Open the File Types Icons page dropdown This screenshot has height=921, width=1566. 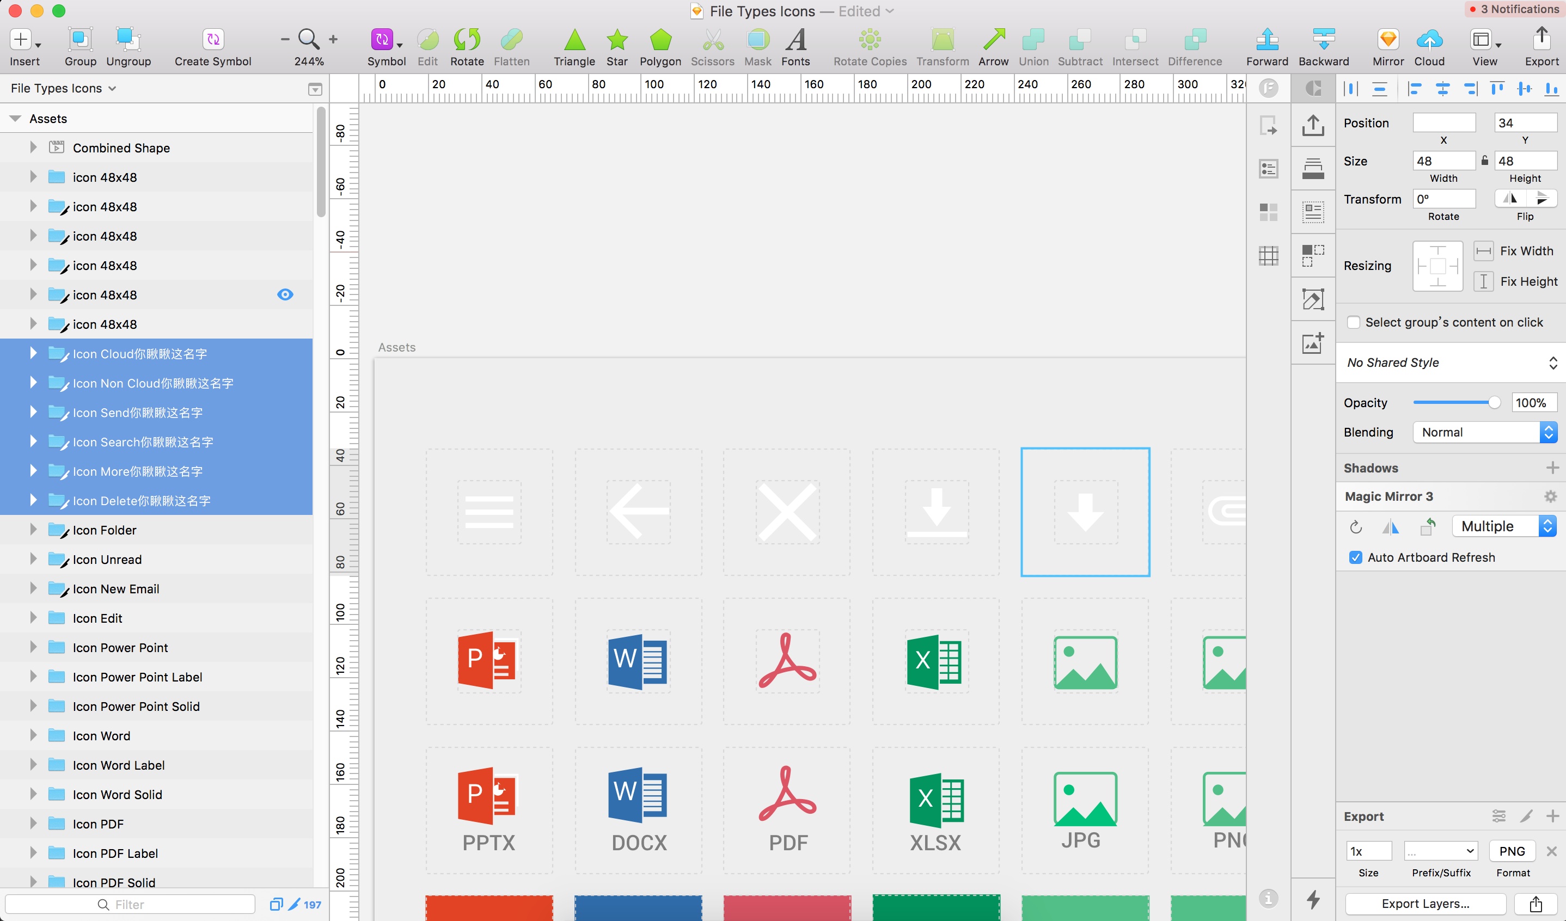point(63,88)
